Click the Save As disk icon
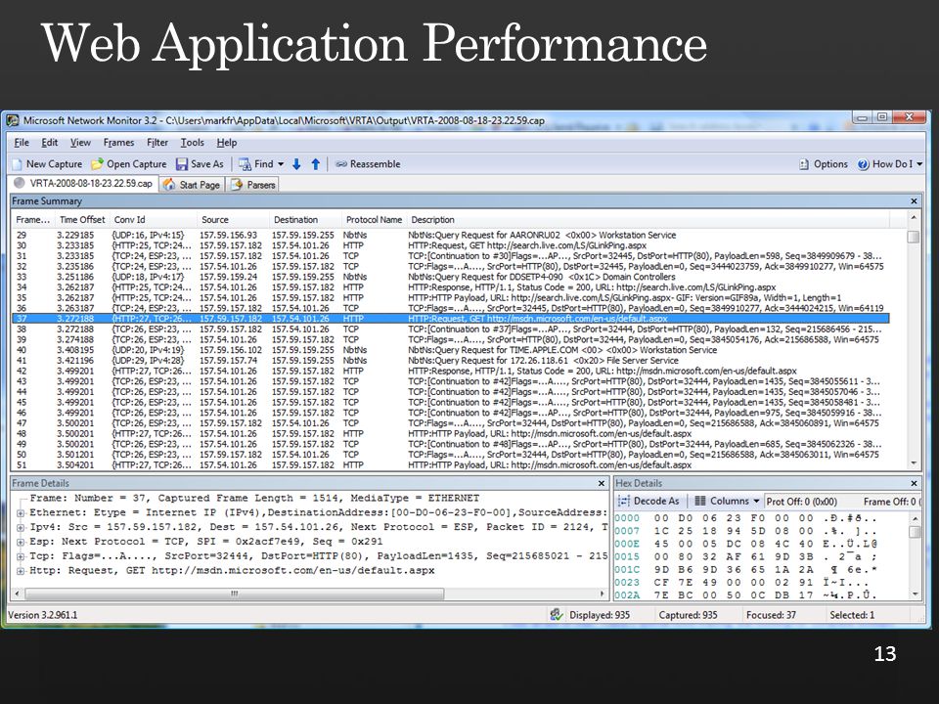Viewport: 939px width, 704px height. (182, 164)
